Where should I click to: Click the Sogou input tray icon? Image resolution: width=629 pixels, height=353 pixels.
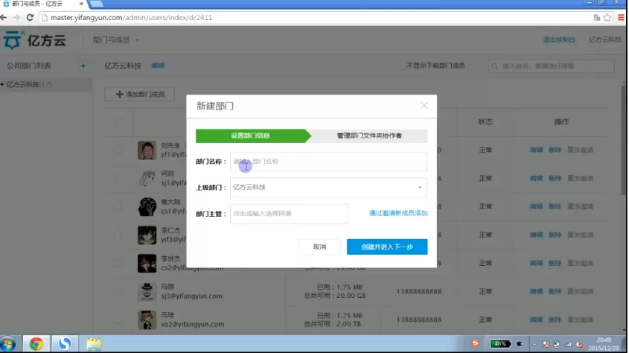pyautogui.click(x=475, y=343)
